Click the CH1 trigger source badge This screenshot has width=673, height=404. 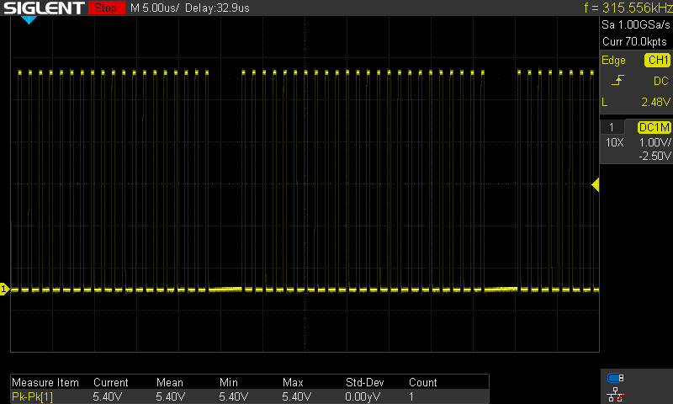(658, 60)
